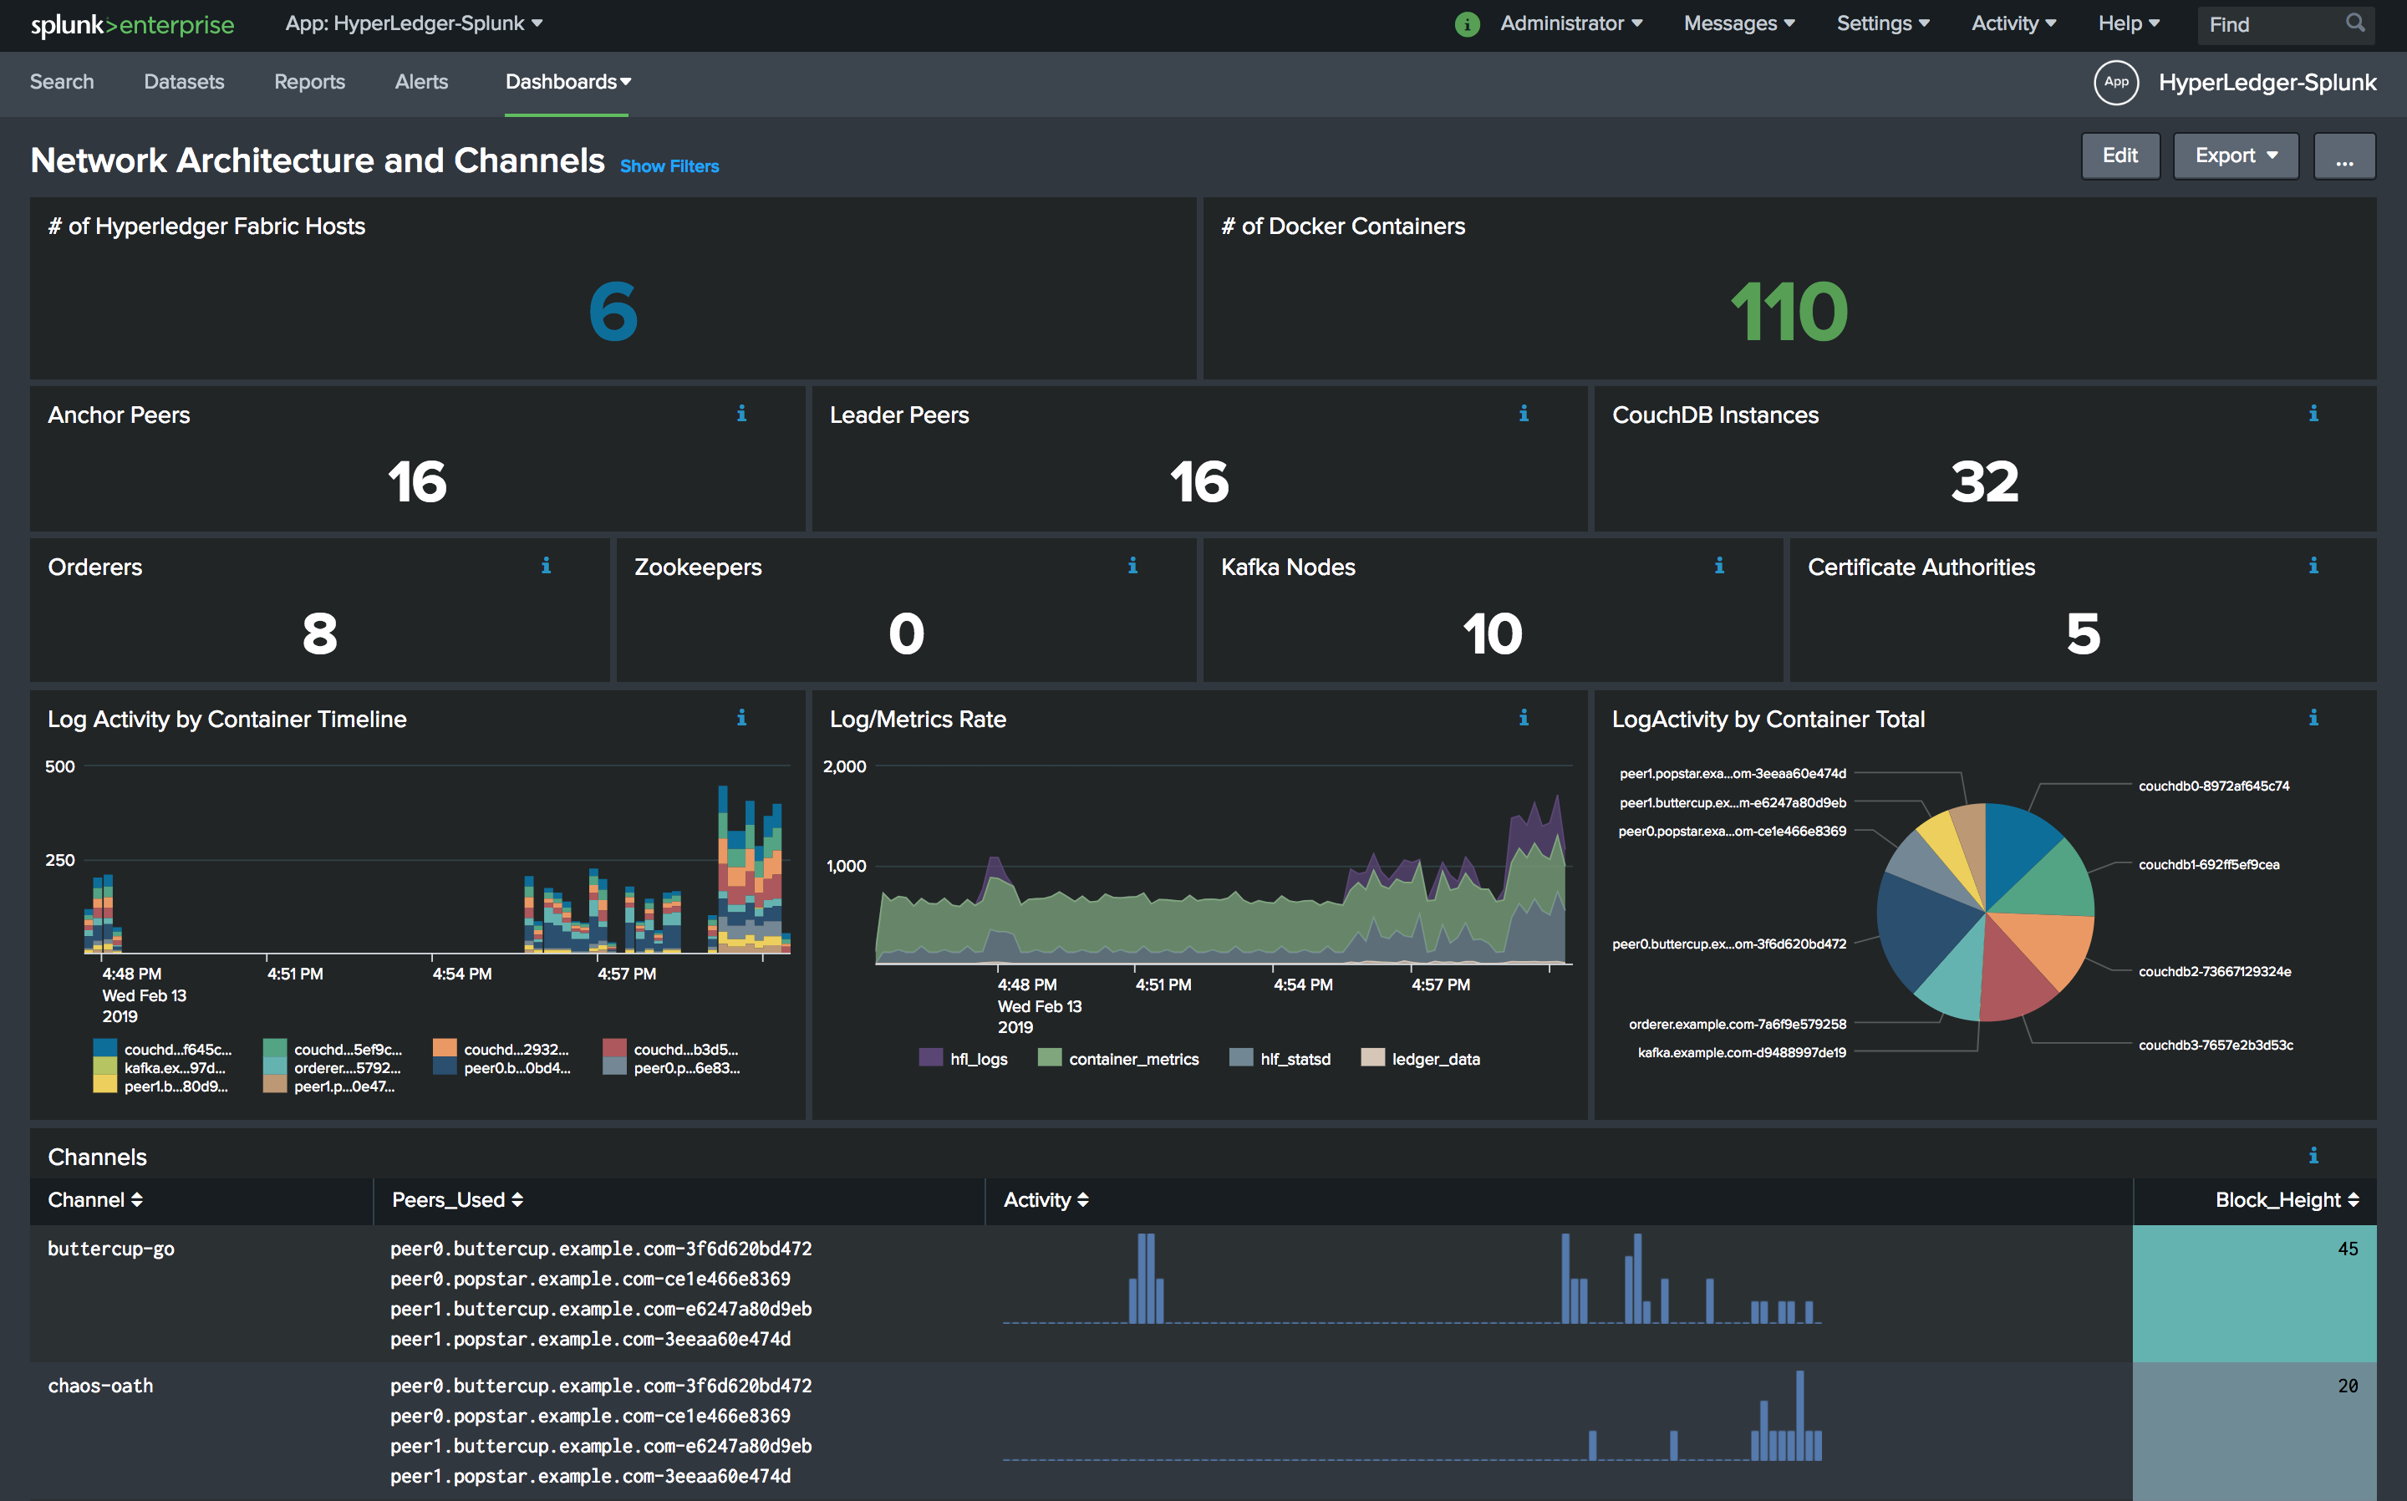The image size is (2407, 1501).
Task: Click the Edit dashboard button
Action: [2120, 155]
